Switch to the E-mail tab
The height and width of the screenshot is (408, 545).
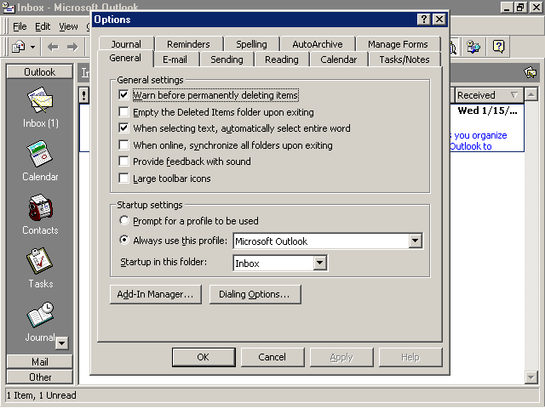pyautogui.click(x=175, y=59)
